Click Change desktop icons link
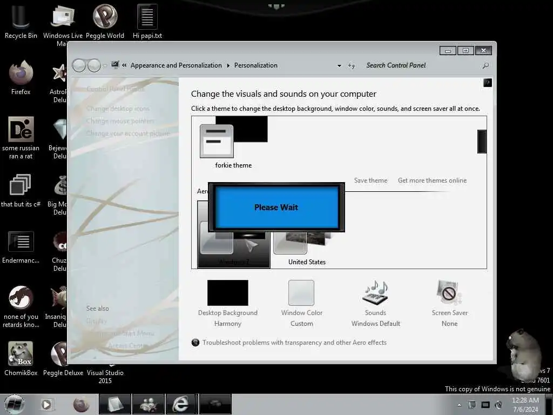 point(118,109)
